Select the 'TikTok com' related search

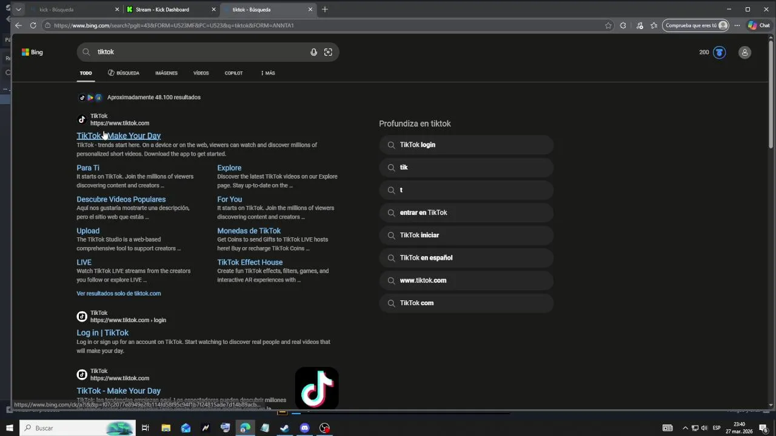click(466, 303)
